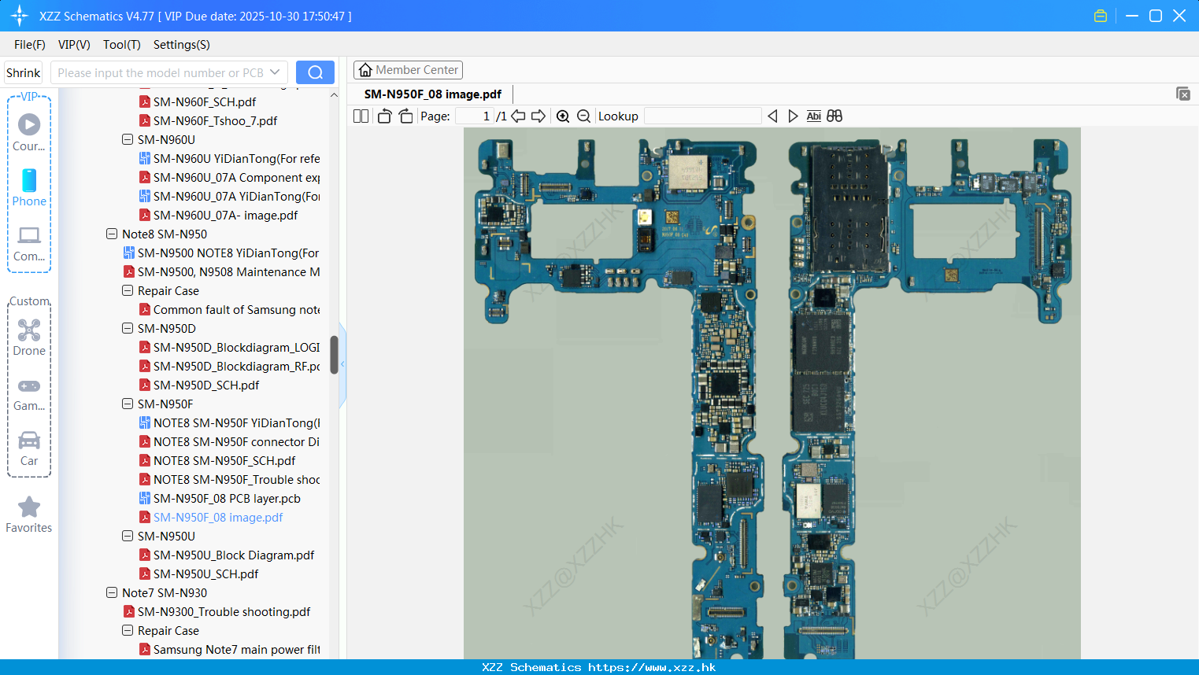
Task: Open the Course sidebar icon
Action: tap(29, 131)
